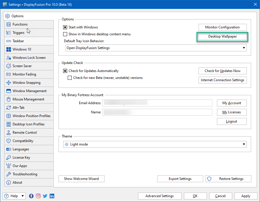
Task: Click the Email Address input field
Action: 157,103
